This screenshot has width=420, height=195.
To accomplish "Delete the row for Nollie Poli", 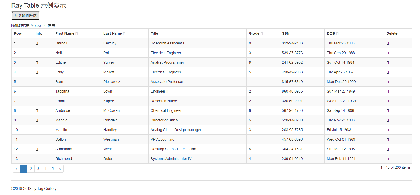I will [x=388, y=53].
